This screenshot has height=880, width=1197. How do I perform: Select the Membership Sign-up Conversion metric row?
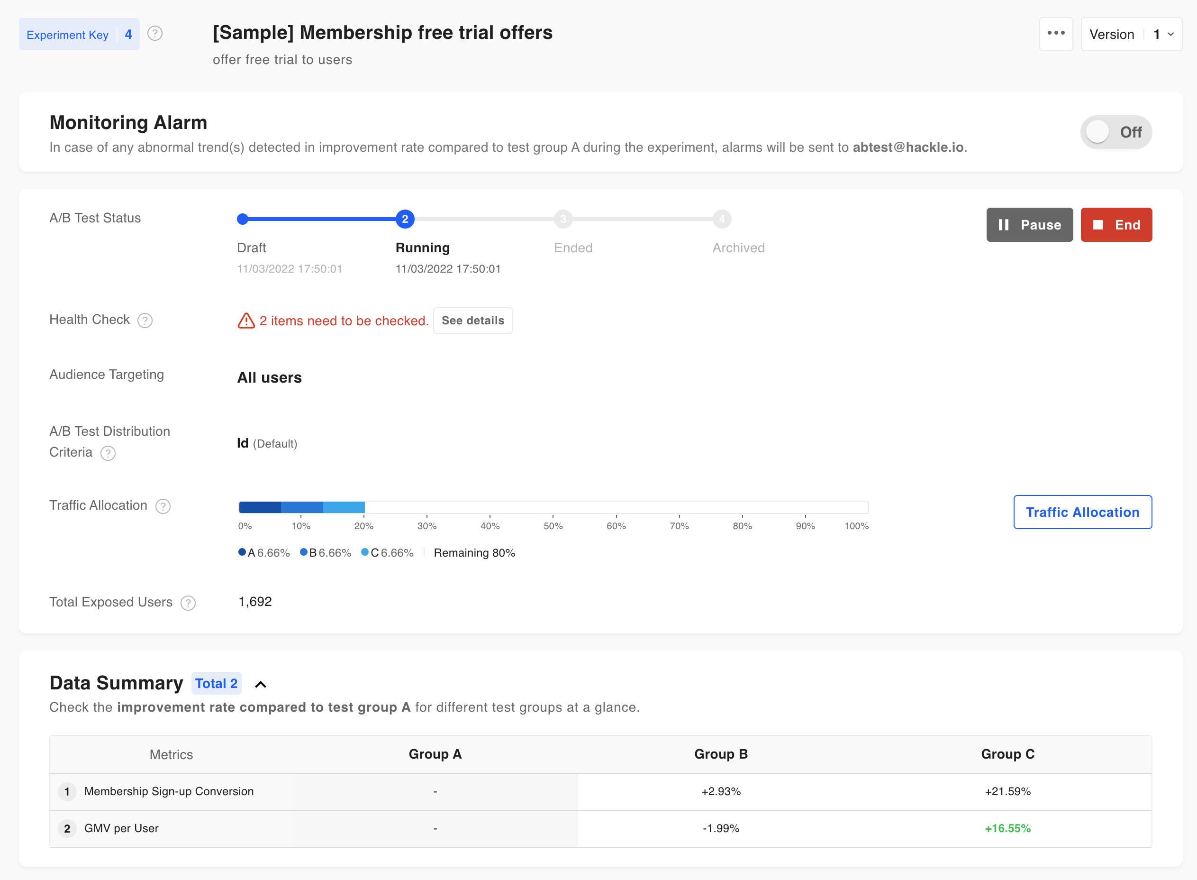pyautogui.click(x=169, y=792)
